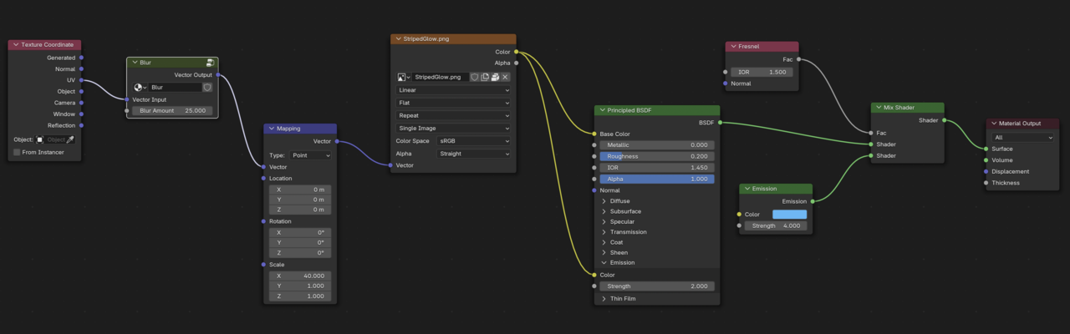Browse images with StripedGlow.png image icon
This screenshot has width=1070, height=334.
tap(403, 77)
